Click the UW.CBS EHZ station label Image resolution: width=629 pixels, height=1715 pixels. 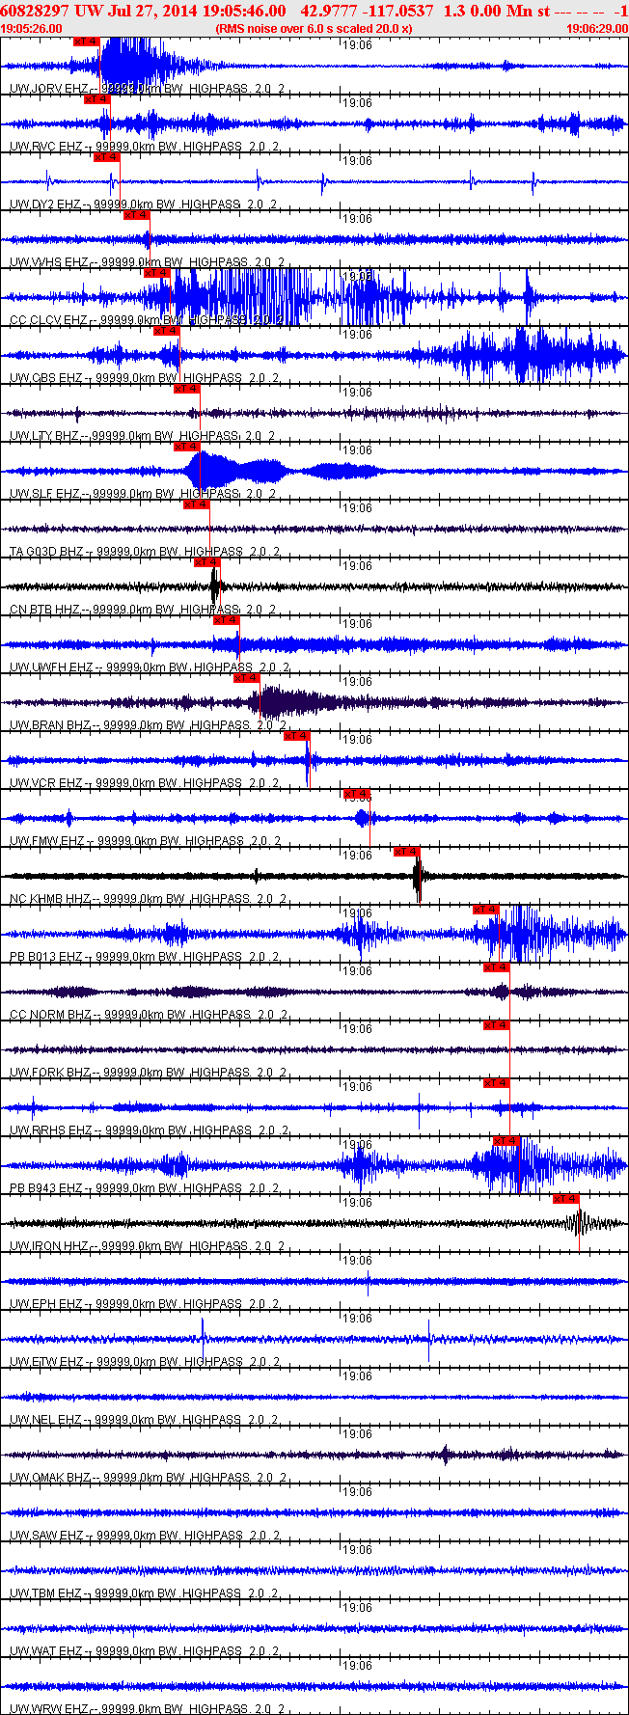pos(45,378)
